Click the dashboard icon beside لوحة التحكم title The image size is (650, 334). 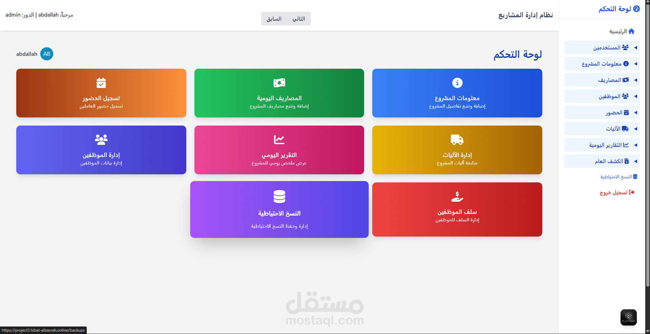pos(637,8)
